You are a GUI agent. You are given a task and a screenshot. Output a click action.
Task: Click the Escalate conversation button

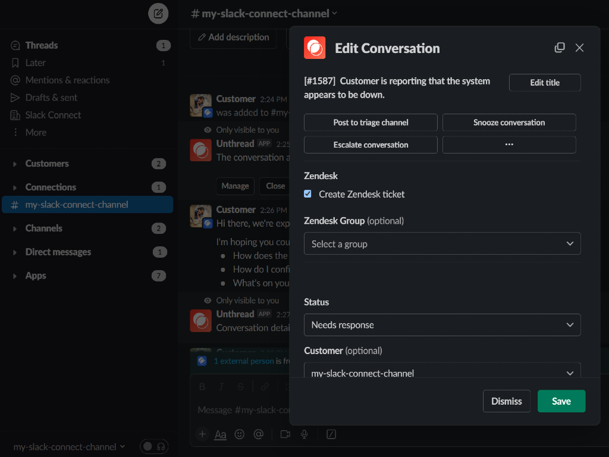(371, 145)
